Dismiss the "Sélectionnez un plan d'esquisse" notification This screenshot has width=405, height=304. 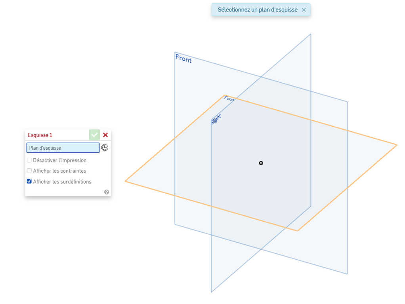[304, 10]
